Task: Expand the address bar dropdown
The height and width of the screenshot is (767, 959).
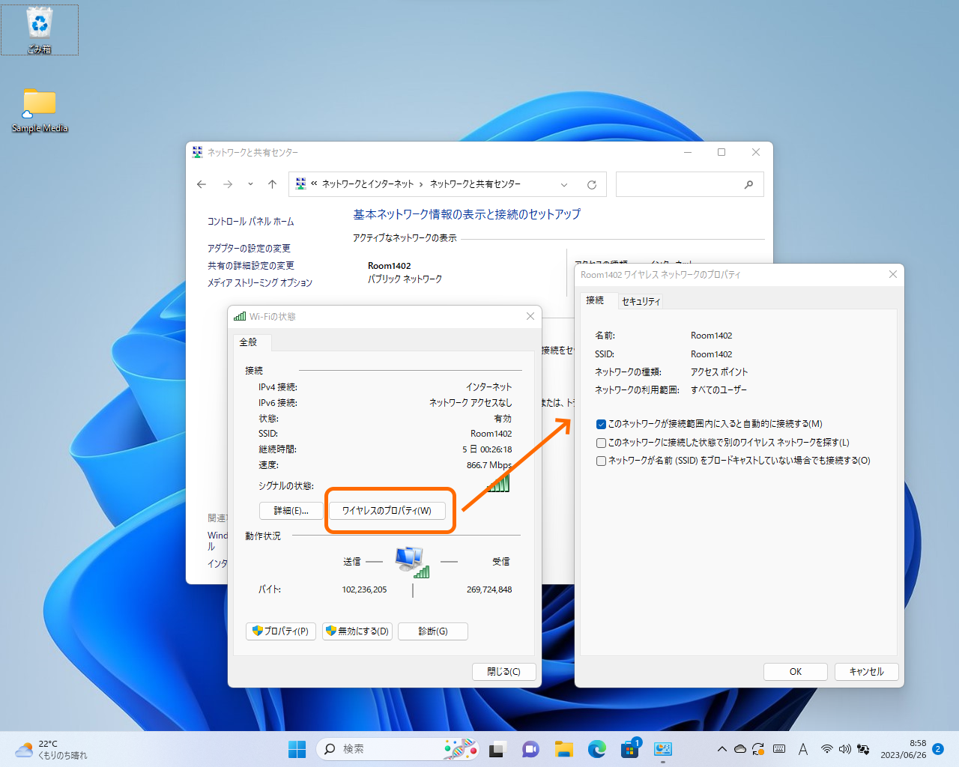Action: coord(564,184)
